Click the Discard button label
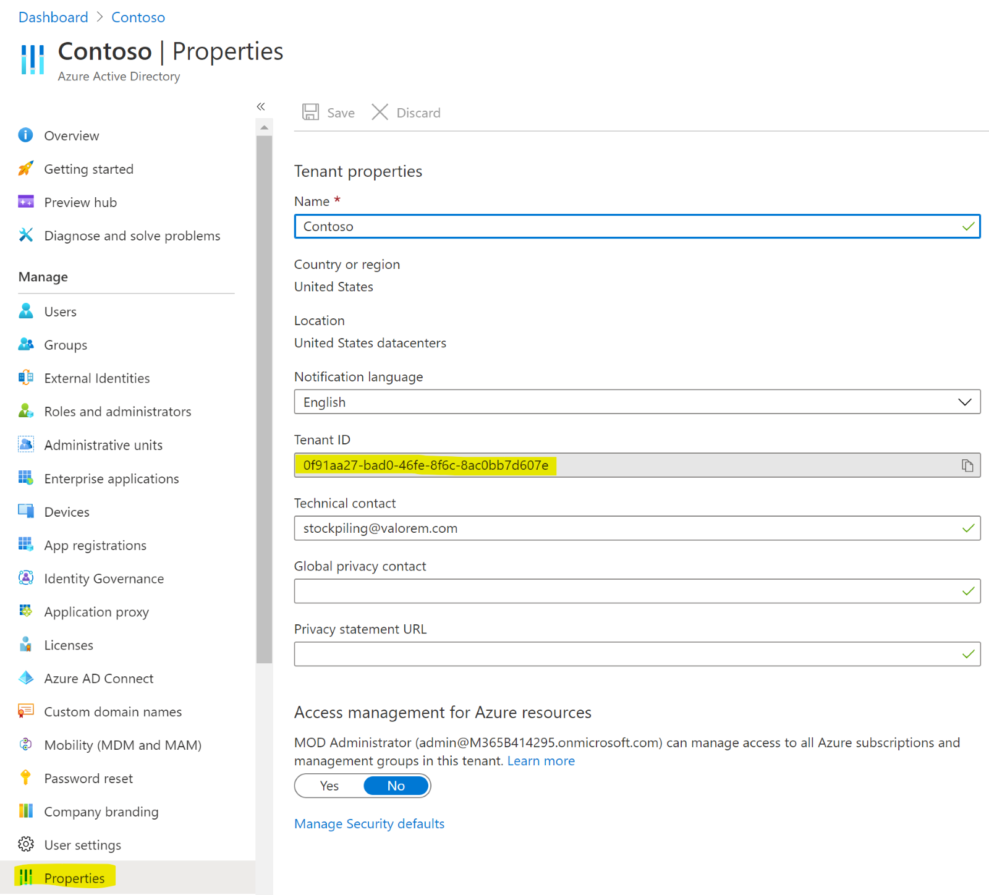This screenshot has width=989, height=895. [418, 113]
